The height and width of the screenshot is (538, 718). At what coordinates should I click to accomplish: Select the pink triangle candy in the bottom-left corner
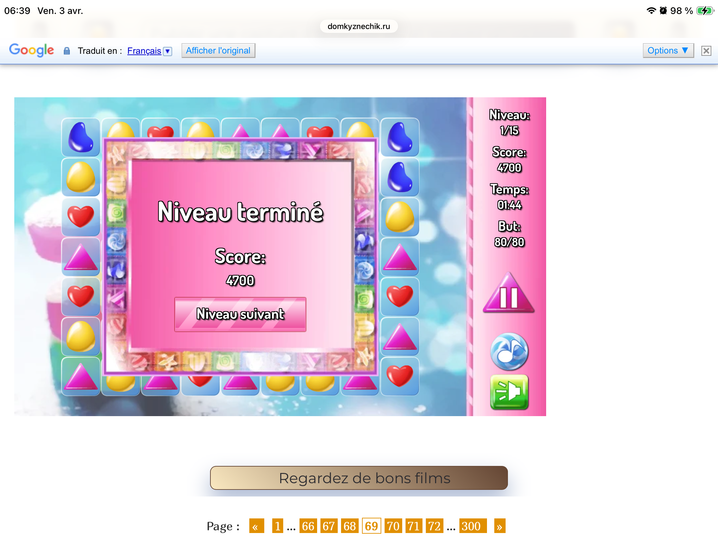pyautogui.click(x=81, y=377)
